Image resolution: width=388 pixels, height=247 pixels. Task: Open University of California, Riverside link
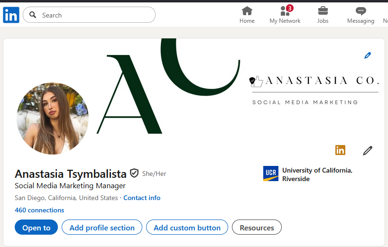(317, 174)
